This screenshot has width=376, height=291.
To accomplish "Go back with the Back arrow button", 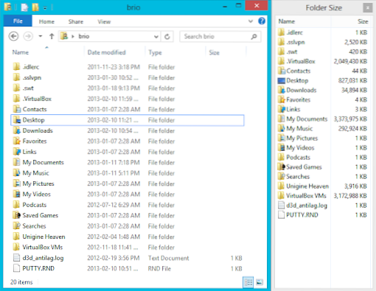I will pyautogui.click(x=14, y=36).
